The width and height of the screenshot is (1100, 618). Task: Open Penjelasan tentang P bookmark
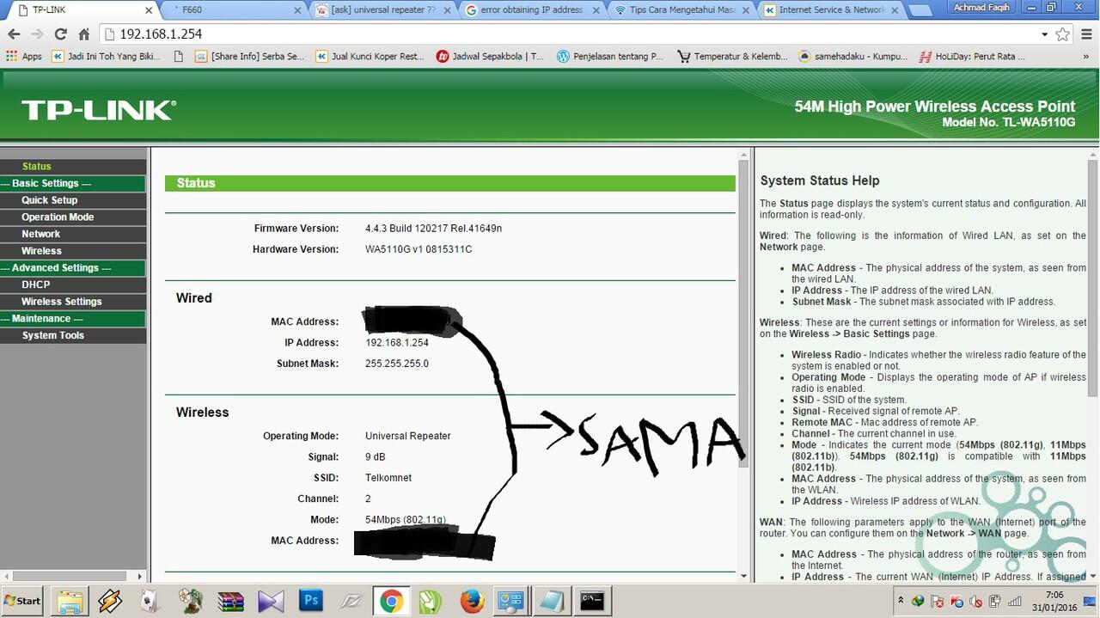[x=610, y=57]
